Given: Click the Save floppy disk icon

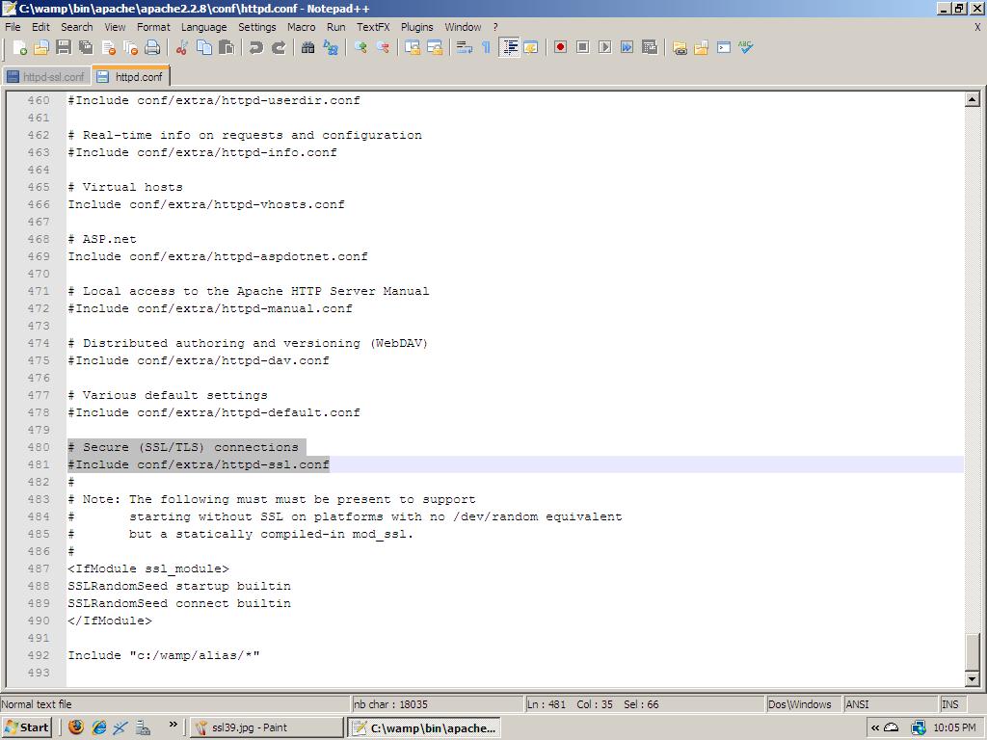Looking at the screenshot, I should click(x=64, y=47).
